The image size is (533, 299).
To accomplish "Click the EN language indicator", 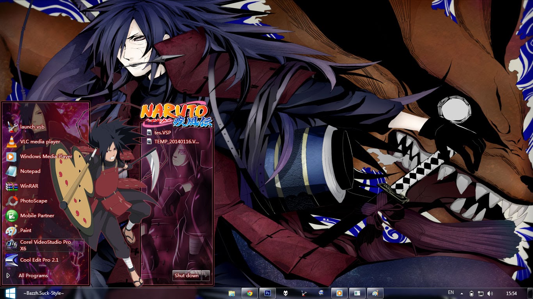I will [451, 292].
